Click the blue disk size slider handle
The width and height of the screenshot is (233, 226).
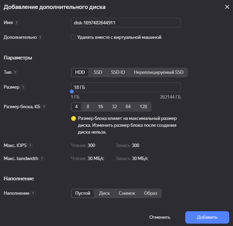(72, 92)
